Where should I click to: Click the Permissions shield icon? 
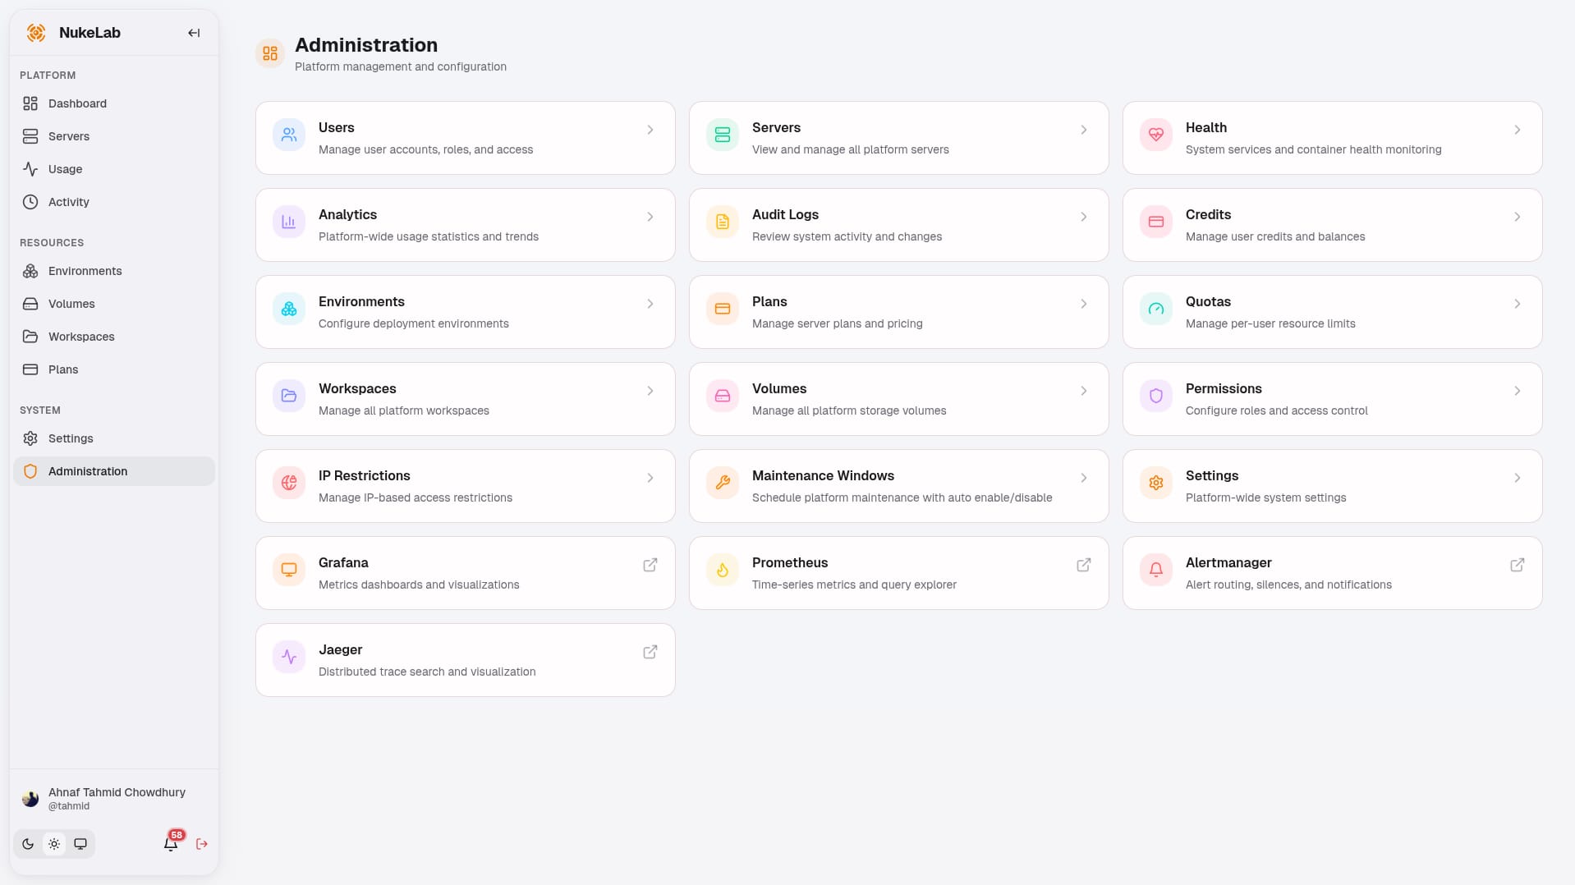tap(1156, 396)
